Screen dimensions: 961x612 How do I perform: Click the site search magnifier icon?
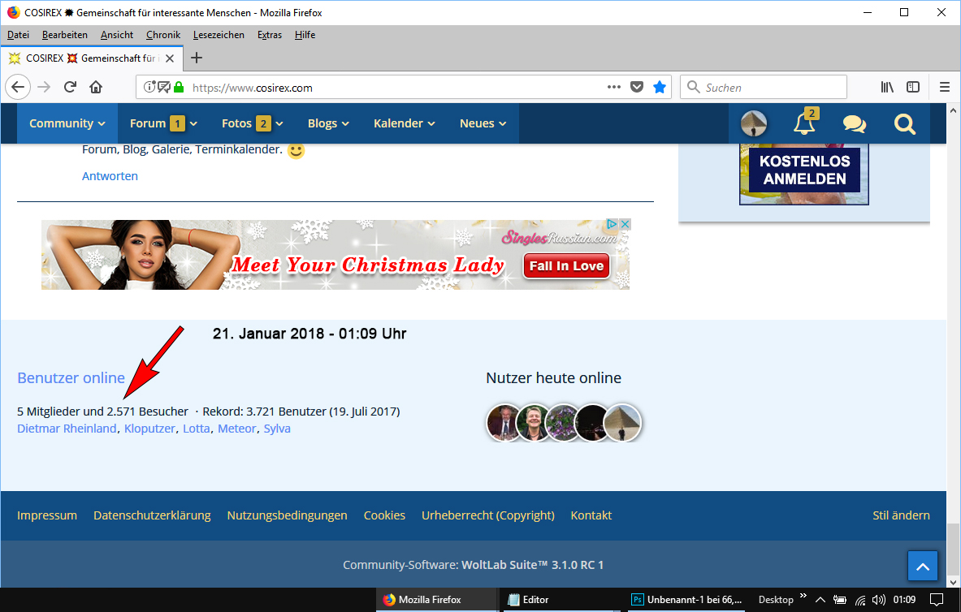click(x=904, y=124)
